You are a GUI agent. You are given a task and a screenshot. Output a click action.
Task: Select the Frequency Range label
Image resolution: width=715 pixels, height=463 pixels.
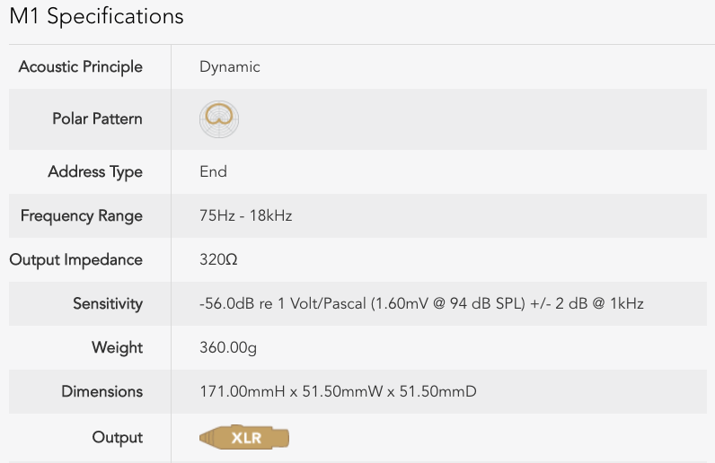click(x=81, y=216)
